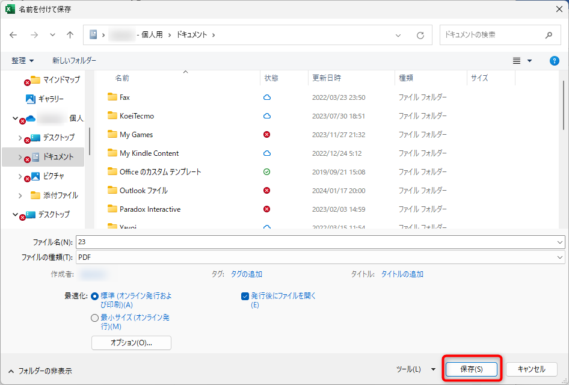569x385 pixels.
Task: Refresh the folder with the reload icon
Action: coord(420,35)
